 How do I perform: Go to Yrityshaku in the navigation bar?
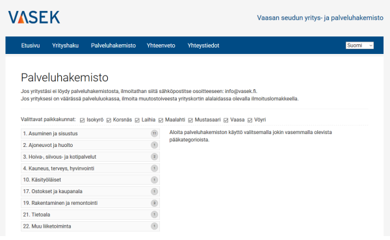click(66, 46)
